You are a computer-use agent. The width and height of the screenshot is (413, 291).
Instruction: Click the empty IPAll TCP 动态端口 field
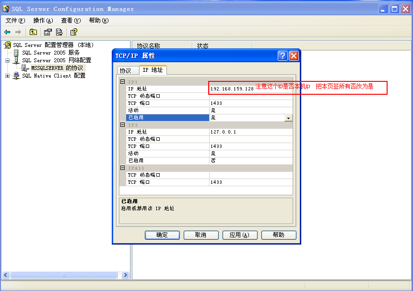click(251, 175)
